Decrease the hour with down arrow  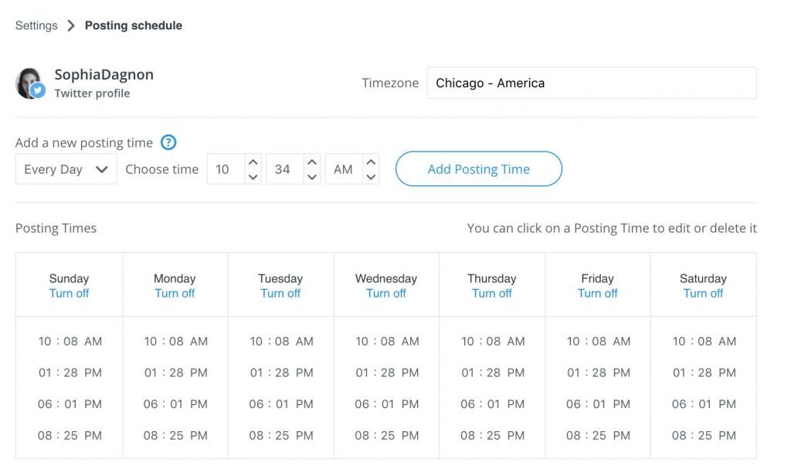[x=253, y=177]
